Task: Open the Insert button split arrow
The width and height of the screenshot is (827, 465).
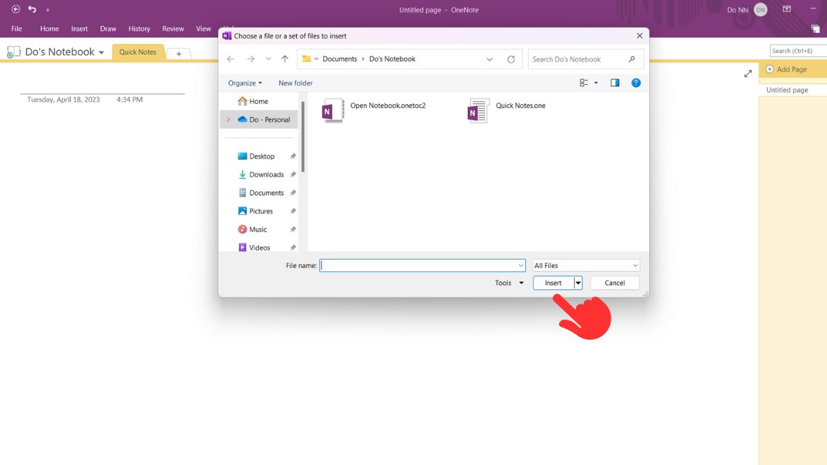Action: [578, 283]
